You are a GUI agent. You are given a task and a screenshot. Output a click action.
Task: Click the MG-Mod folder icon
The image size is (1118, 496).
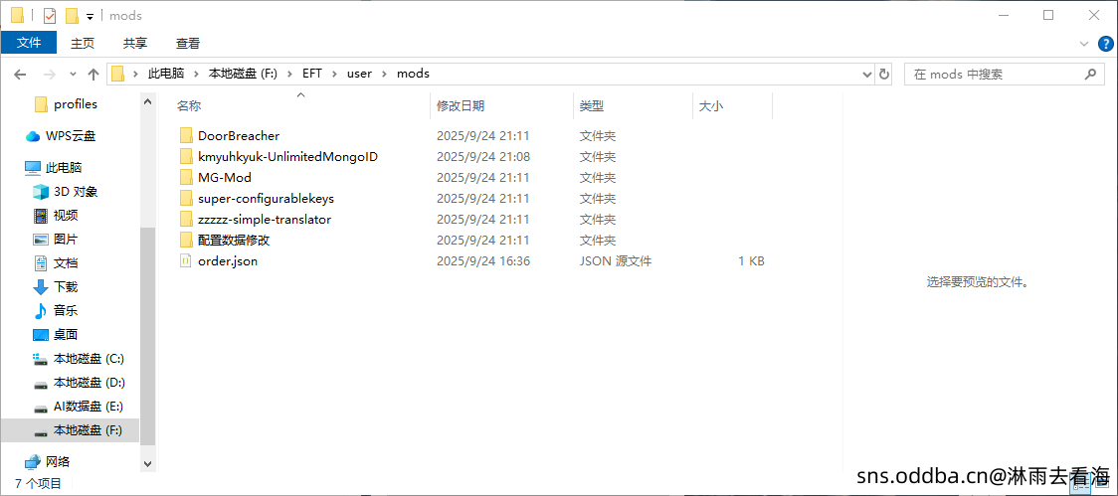point(186,178)
